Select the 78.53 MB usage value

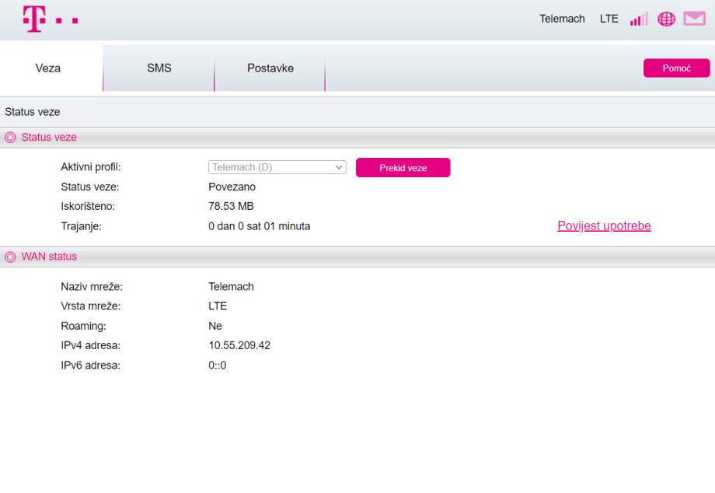231,206
